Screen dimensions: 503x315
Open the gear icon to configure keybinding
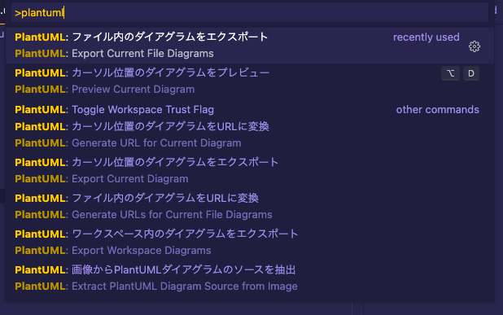(475, 46)
